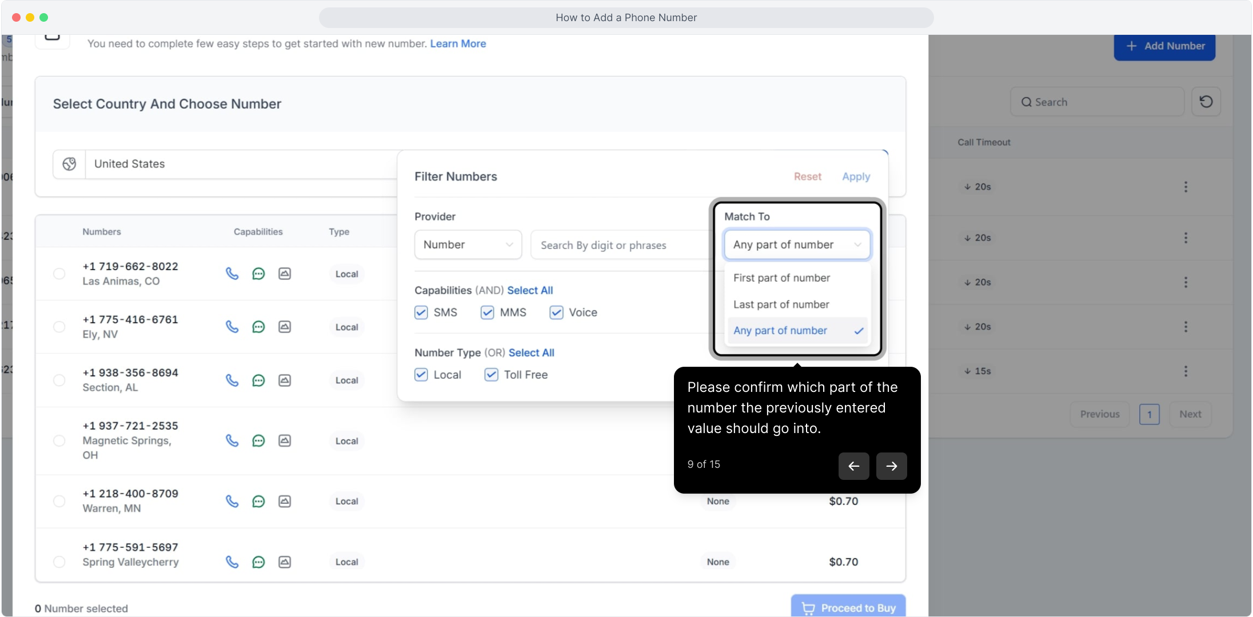Screen dimensions: 1253x617
Task: Click SMS icon for +1 937-721-2535
Action: pyautogui.click(x=258, y=440)
